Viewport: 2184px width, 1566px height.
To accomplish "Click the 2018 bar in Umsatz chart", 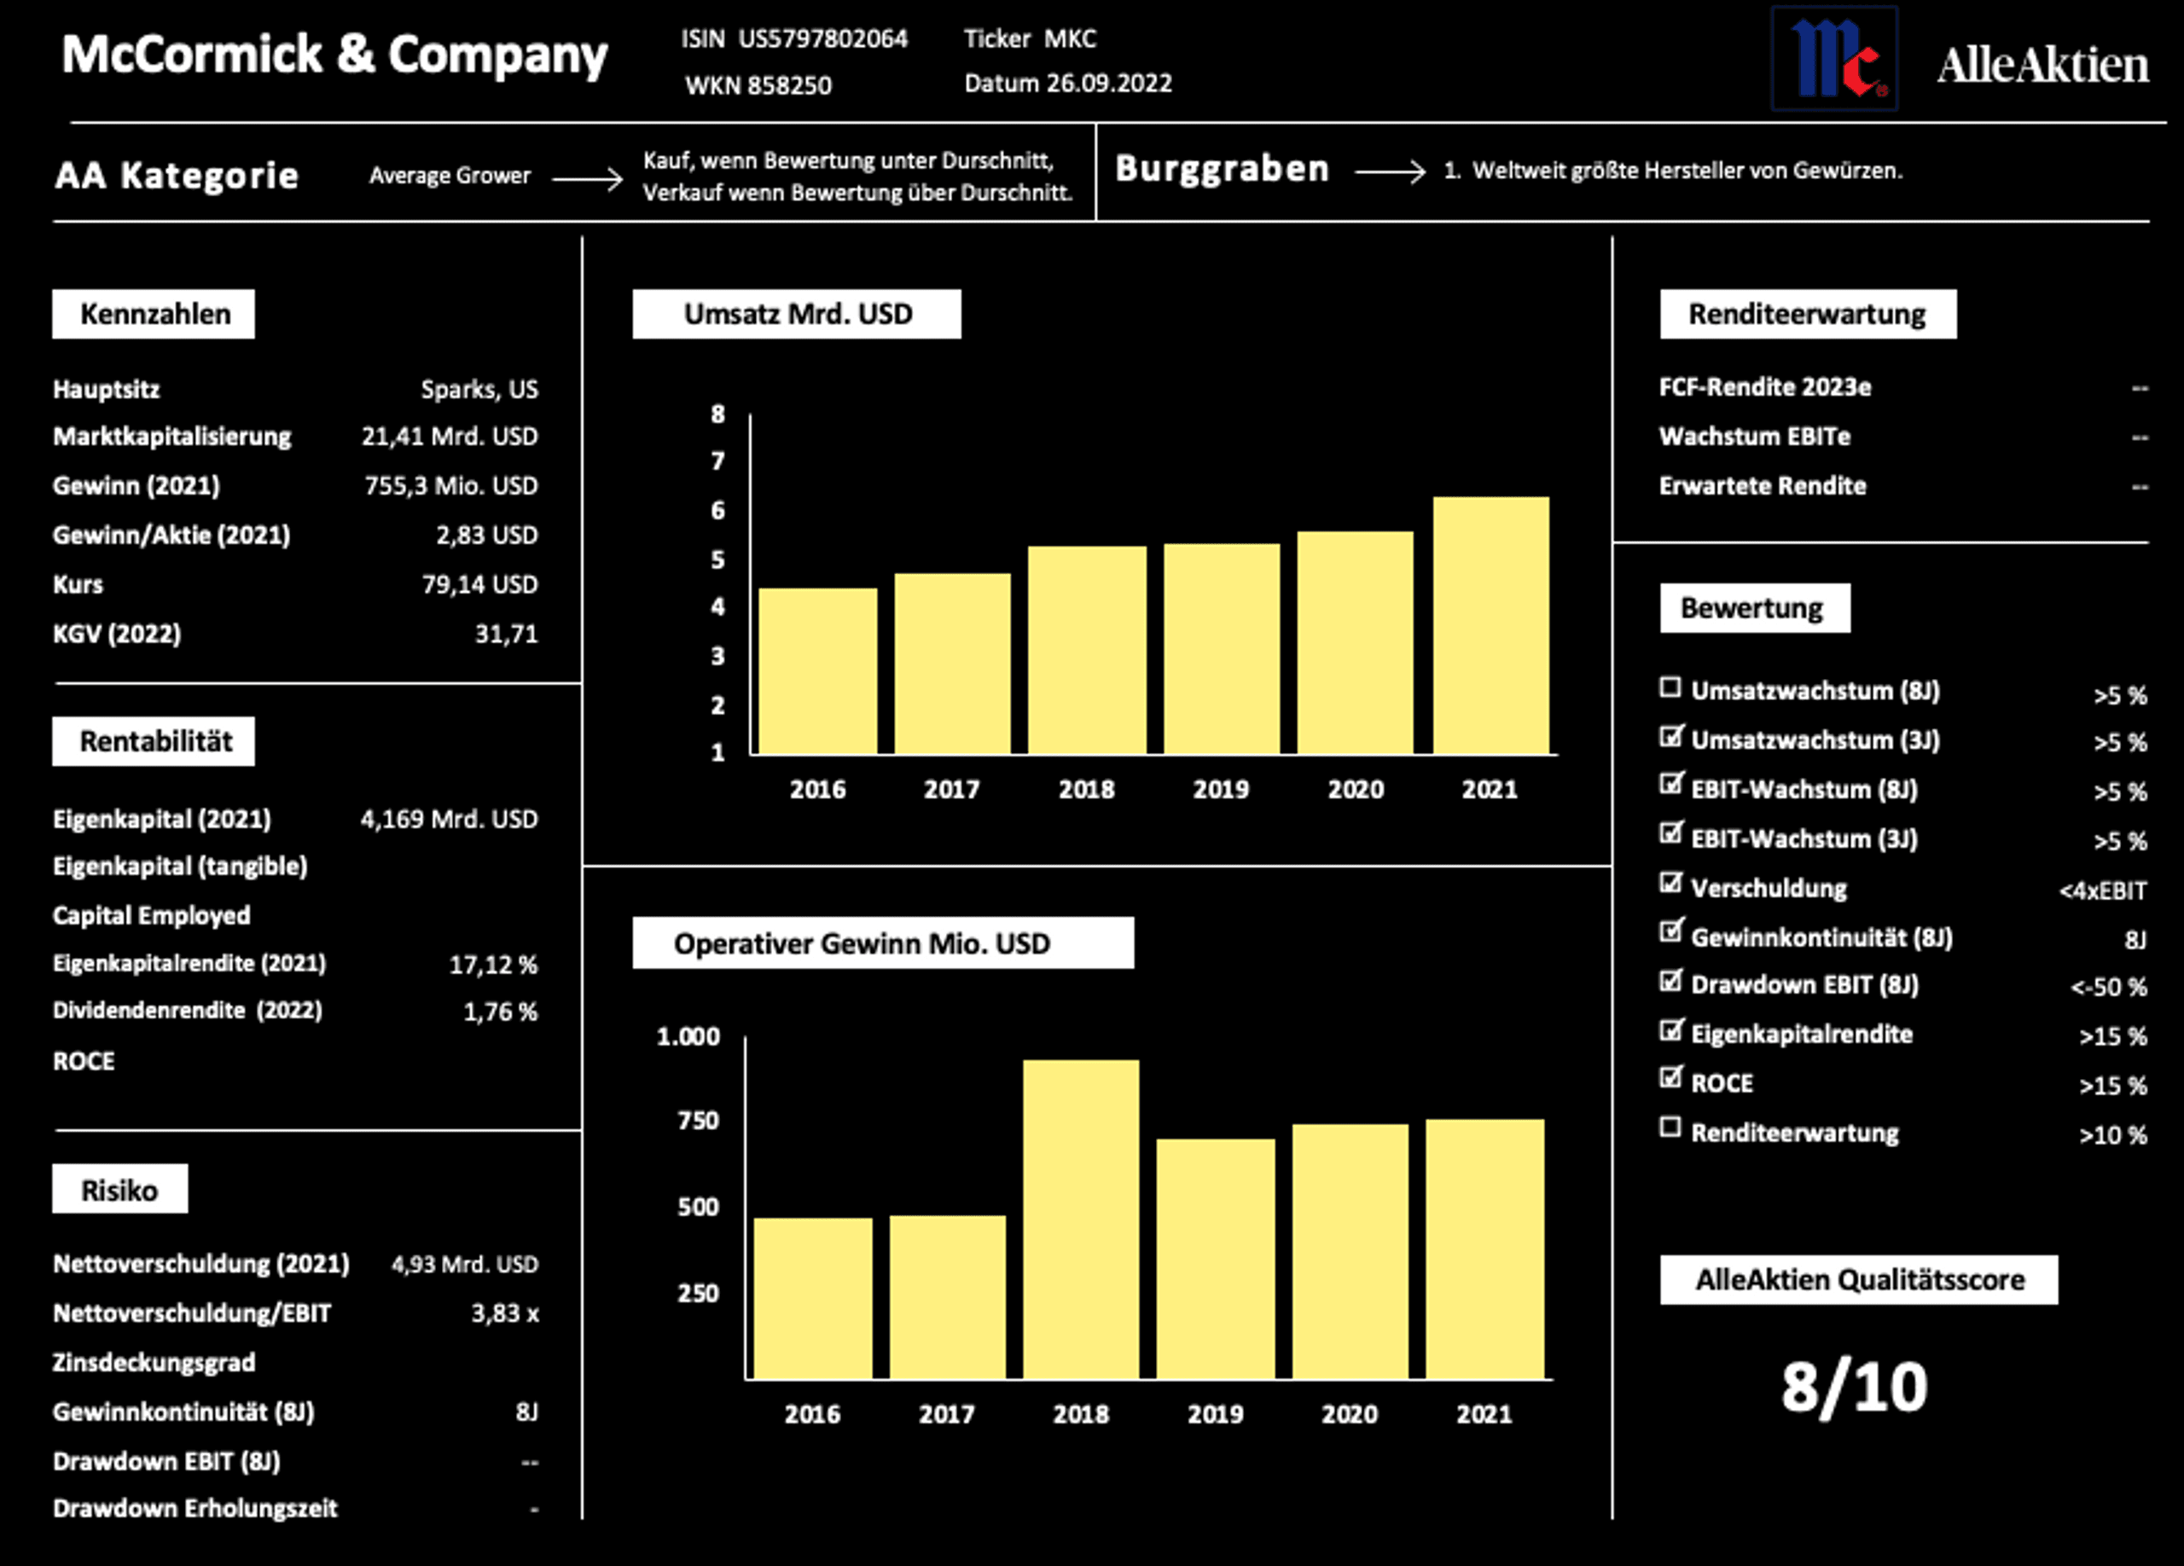I will pos(1087,650).
